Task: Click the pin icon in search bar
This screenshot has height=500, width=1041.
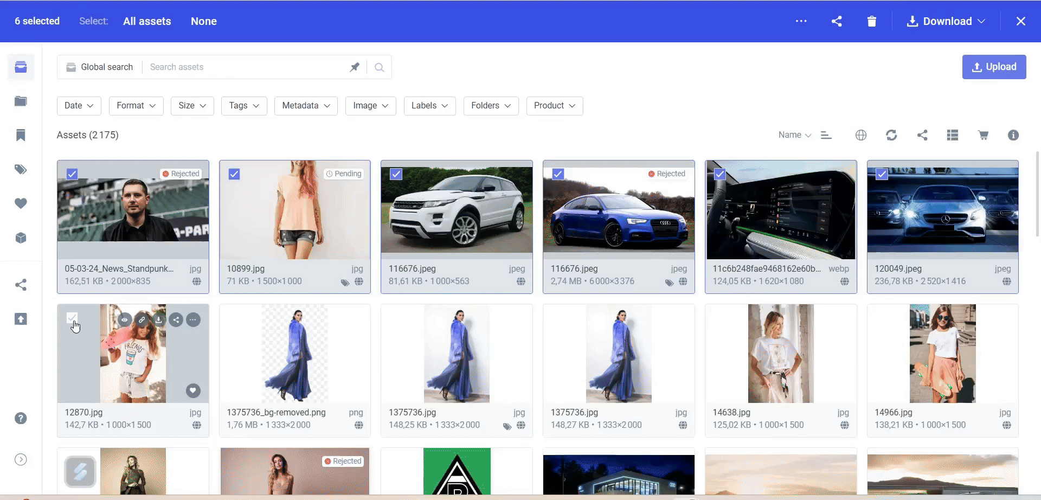Action: coord(355,67)
